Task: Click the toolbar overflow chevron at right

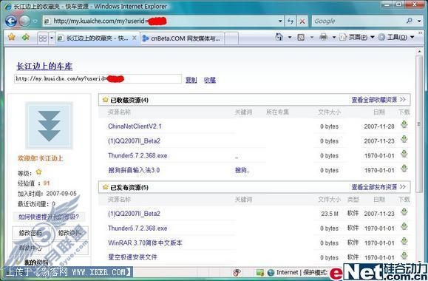Action: coord(421,33)
